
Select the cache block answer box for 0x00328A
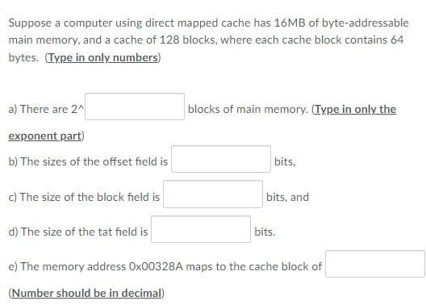coord(375,264)
